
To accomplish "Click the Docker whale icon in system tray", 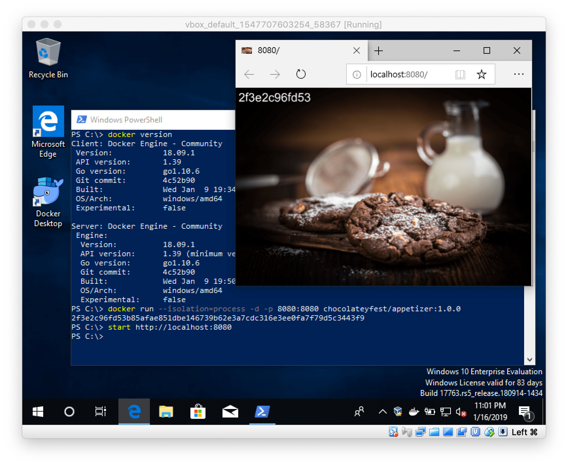I will pos(414,413).
